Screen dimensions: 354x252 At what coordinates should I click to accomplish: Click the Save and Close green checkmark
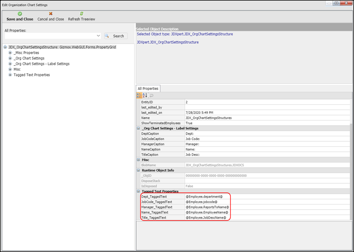coord(20,14)
